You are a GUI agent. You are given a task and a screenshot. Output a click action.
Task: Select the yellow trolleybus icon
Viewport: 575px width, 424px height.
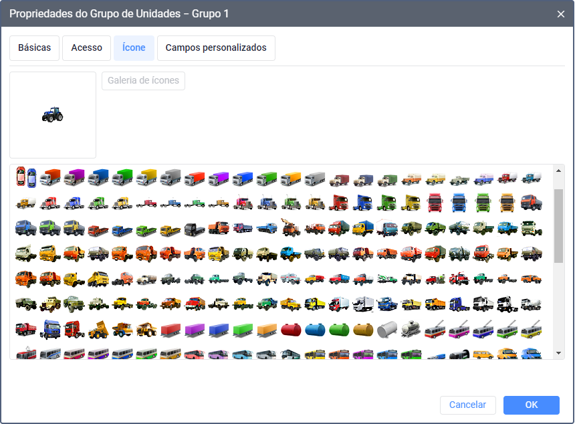[532, 329]
